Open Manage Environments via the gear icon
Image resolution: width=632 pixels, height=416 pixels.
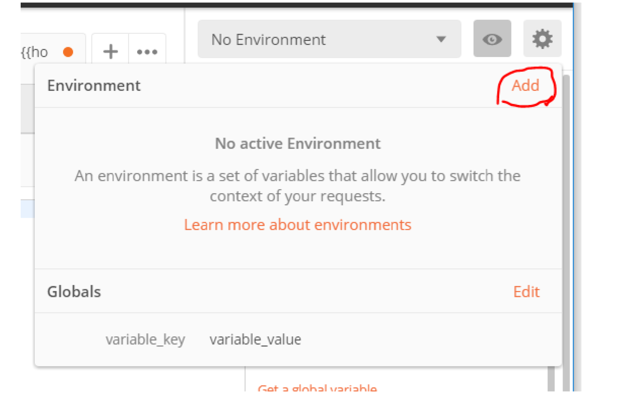click(x=542, y=39)
